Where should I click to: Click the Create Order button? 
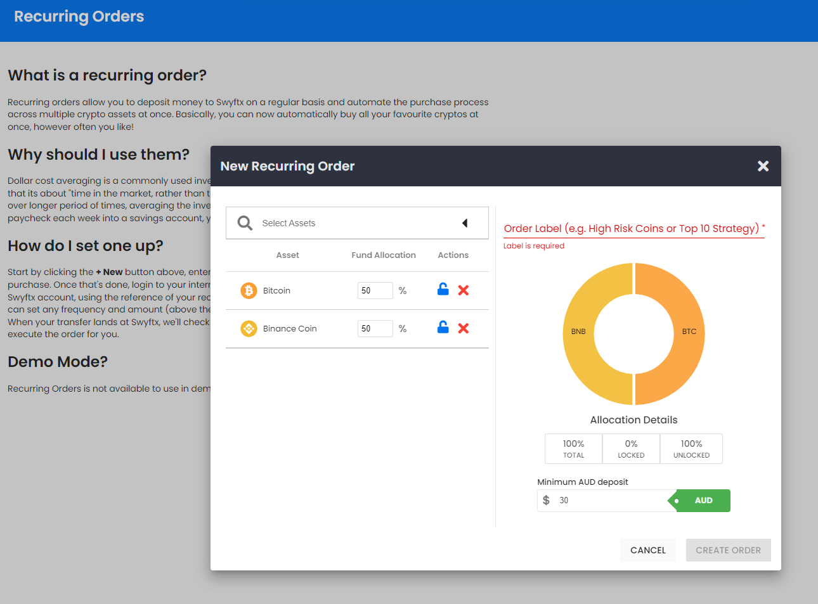point(729,550)
